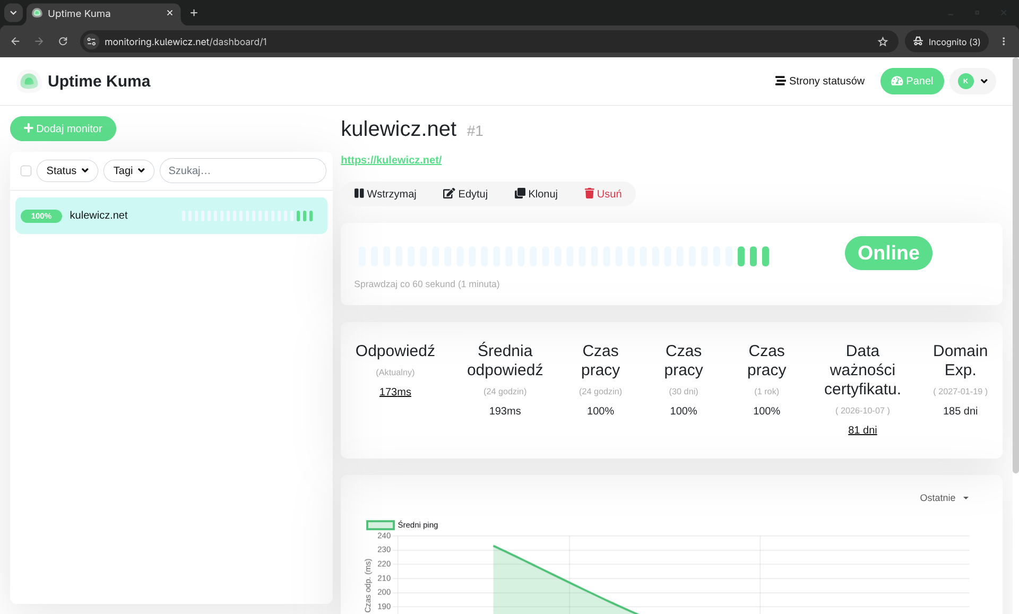Open the https://kulewicz.net/ link
Viewport: 1019px width, 614px height.
(391, 160)
